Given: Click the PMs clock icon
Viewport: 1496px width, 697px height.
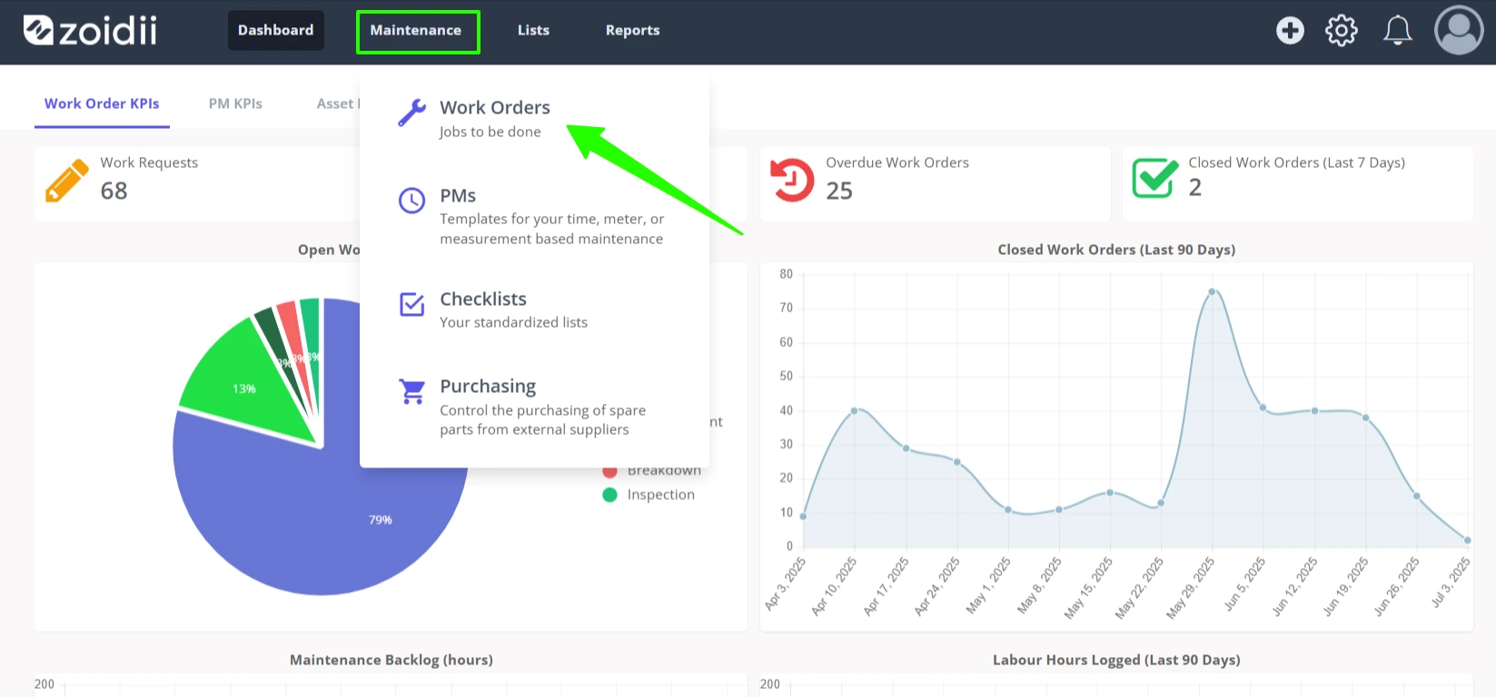Looking at the screenshot, I should tap(412, 201).
